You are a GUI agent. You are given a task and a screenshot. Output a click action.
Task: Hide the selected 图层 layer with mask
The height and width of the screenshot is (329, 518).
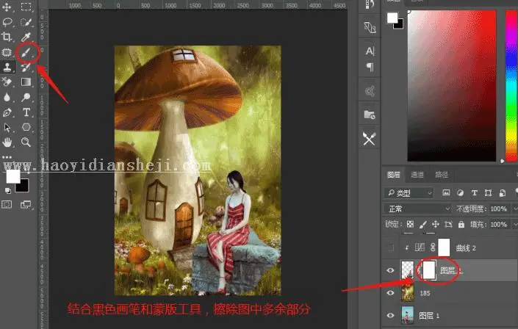click(x=390, y=270)
